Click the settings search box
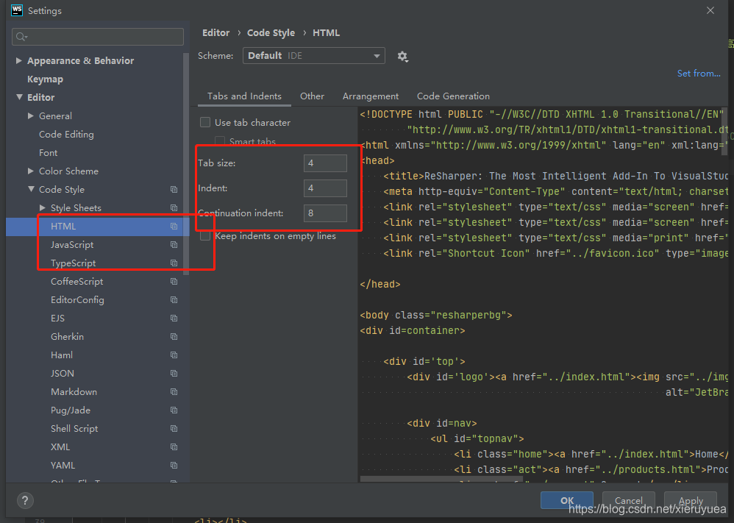Viewport: 734px width, 523px height. [98, 37]
